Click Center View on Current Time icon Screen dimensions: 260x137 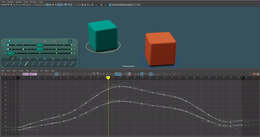(x=51, y=74)
